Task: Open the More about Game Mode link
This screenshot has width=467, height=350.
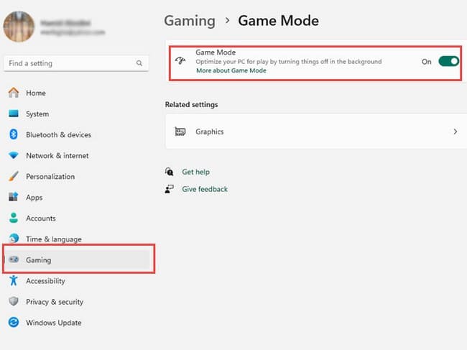Action: tap(231, 70)
